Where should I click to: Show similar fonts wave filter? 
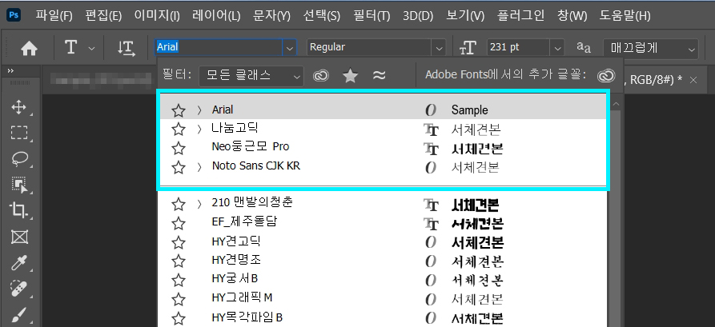coord(379,76)
